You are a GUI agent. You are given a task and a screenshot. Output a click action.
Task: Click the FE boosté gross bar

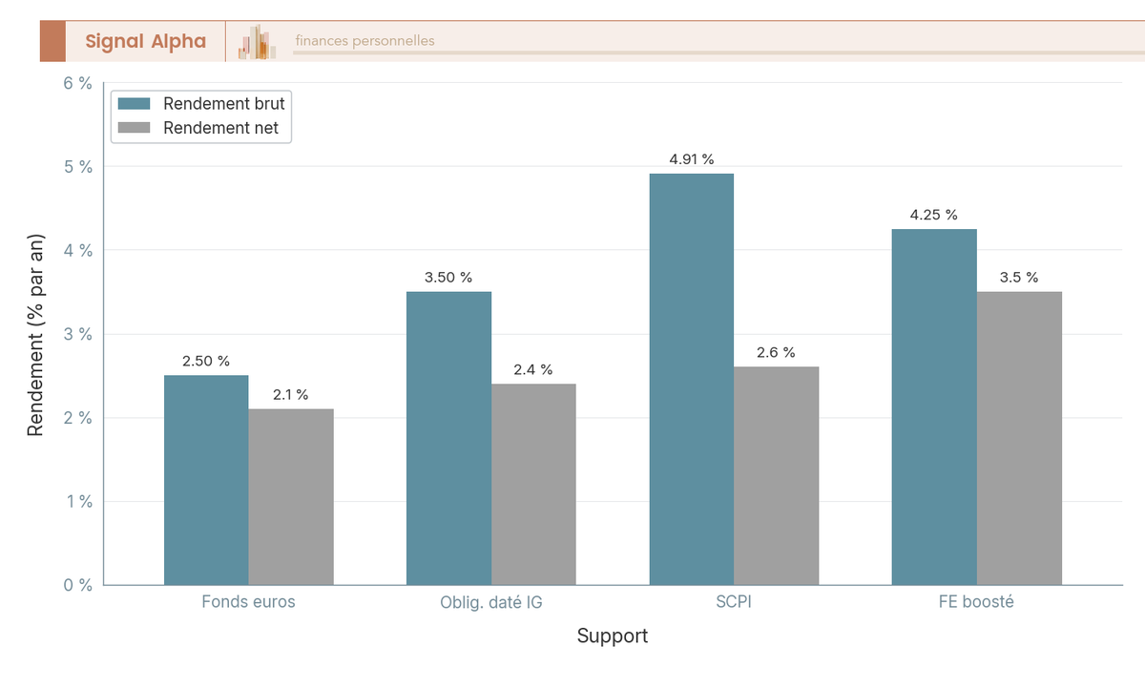click(934, 407)
